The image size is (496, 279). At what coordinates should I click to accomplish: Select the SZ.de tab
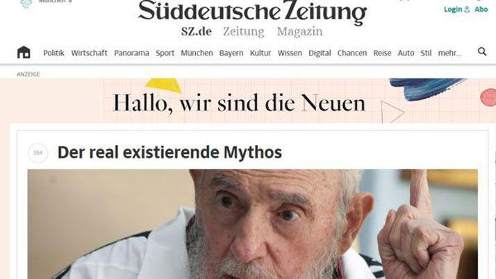click(x=197, y=32)
